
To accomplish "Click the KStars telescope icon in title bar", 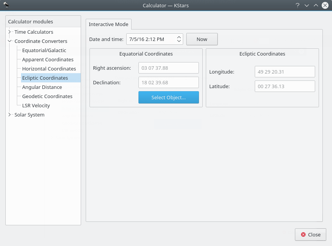I will point(6,5).
